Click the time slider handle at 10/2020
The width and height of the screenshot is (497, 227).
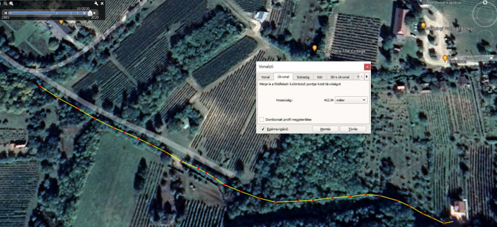point(90,13)
